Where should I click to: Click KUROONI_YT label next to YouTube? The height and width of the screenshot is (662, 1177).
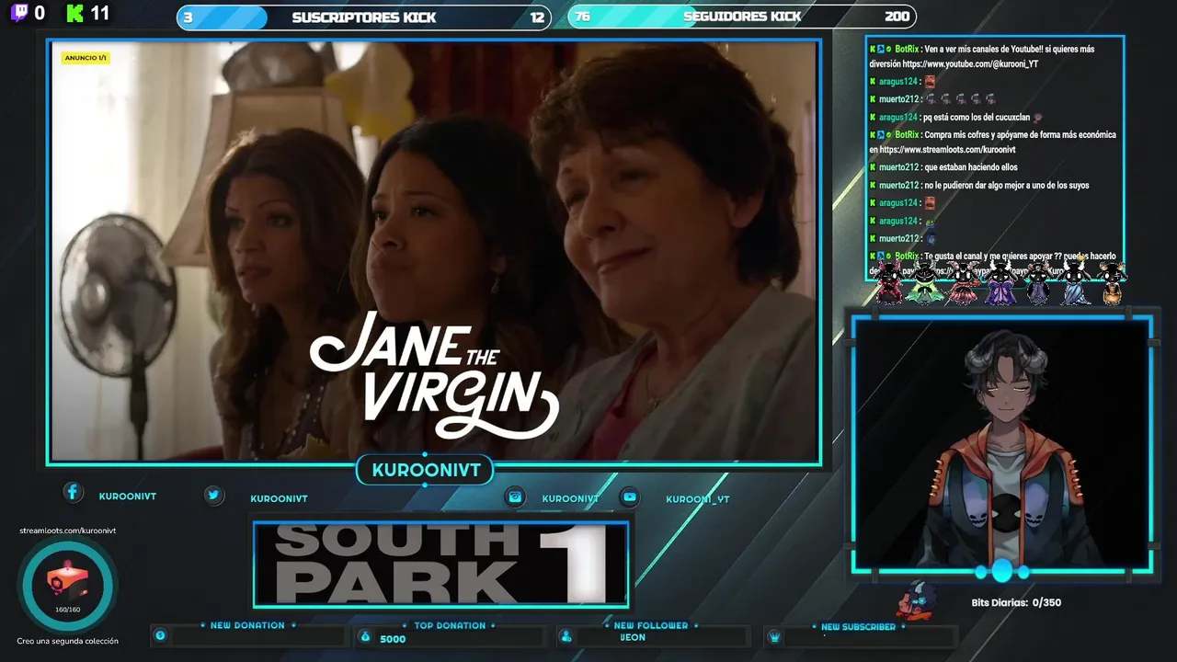[698, 499]
